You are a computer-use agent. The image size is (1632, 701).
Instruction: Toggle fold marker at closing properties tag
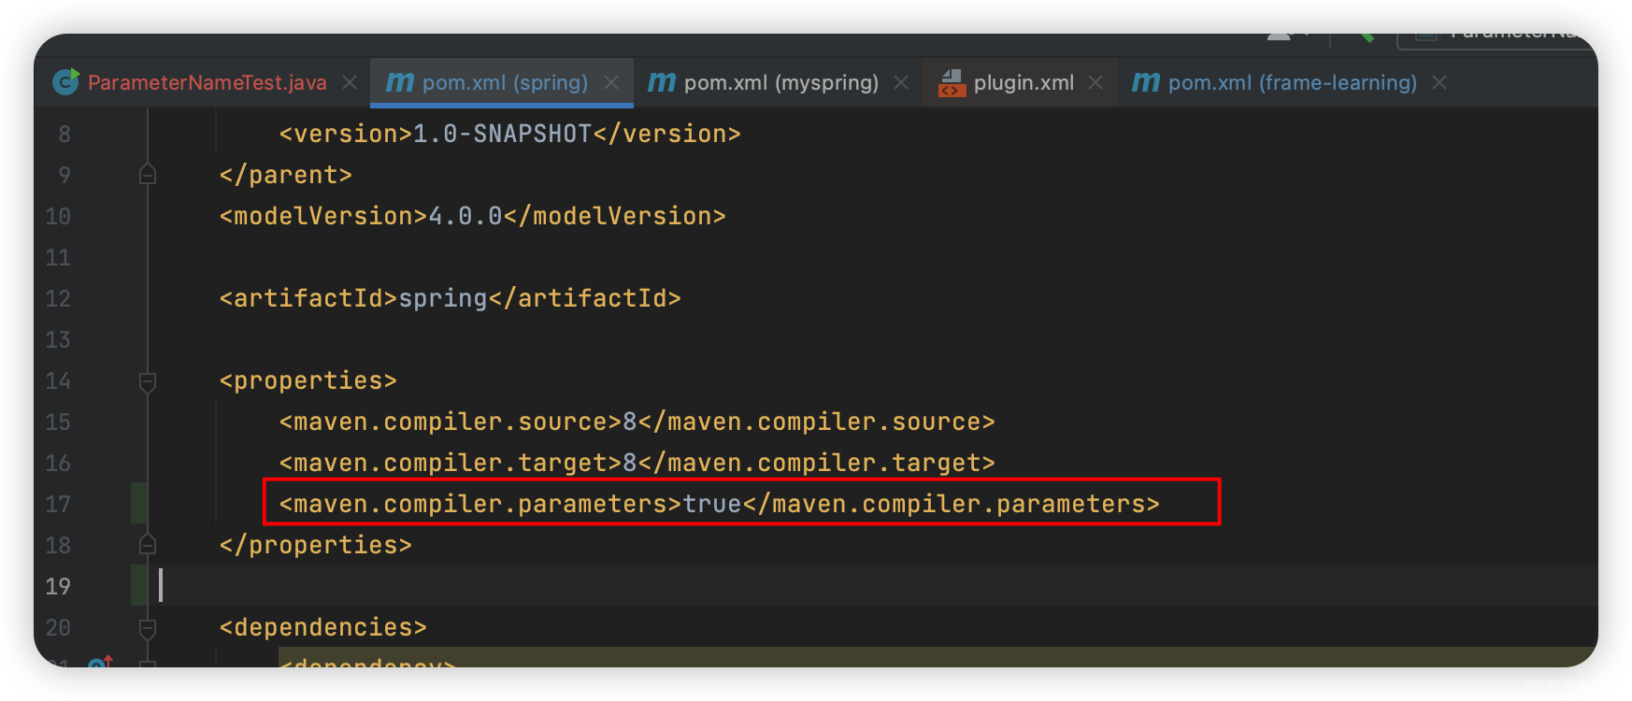pos(148,545)
